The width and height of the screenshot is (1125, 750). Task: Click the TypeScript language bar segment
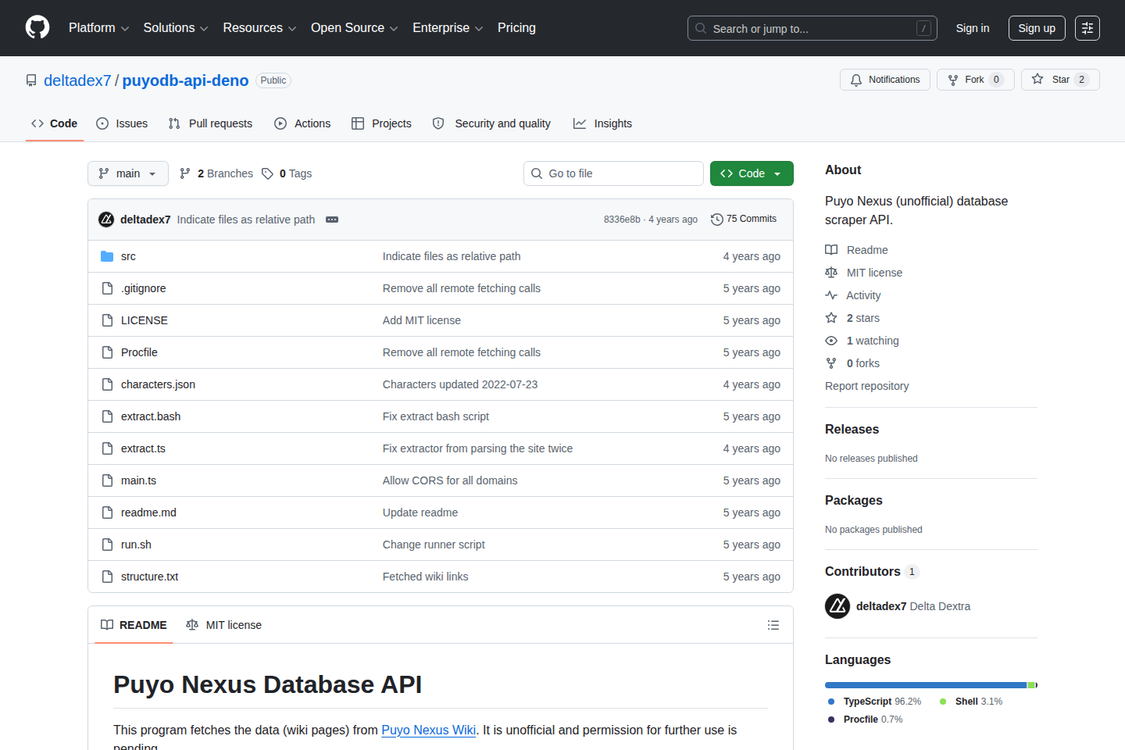925,685
